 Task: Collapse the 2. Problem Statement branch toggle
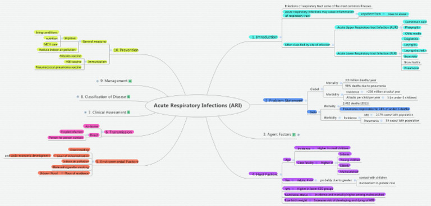[305, 100]
